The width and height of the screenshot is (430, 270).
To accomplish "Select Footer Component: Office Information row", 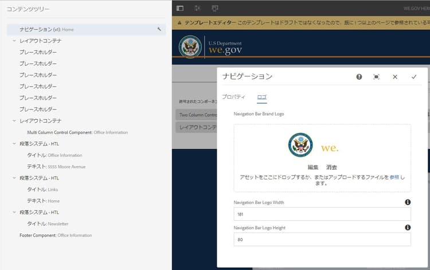I will (x=56, y=235).
